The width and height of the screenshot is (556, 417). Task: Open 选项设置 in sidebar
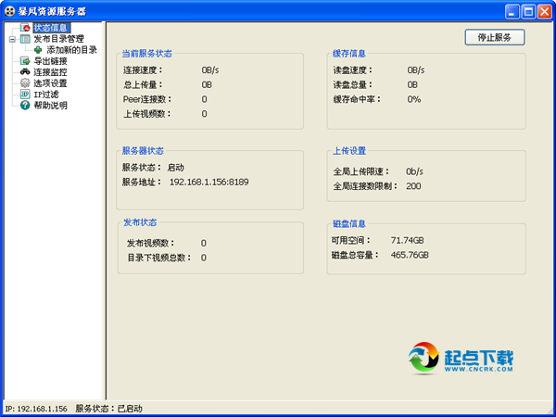(x=50, y=83)
